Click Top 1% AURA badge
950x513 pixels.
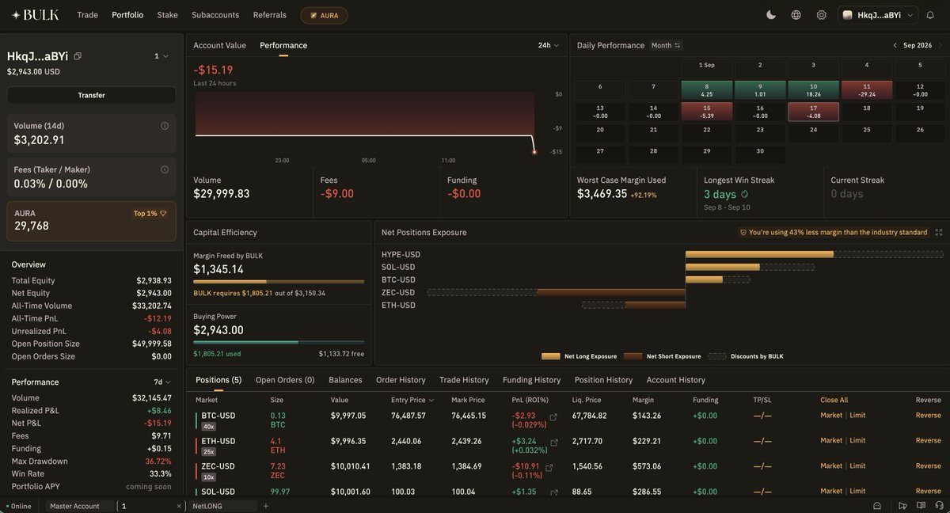[150, 214]
